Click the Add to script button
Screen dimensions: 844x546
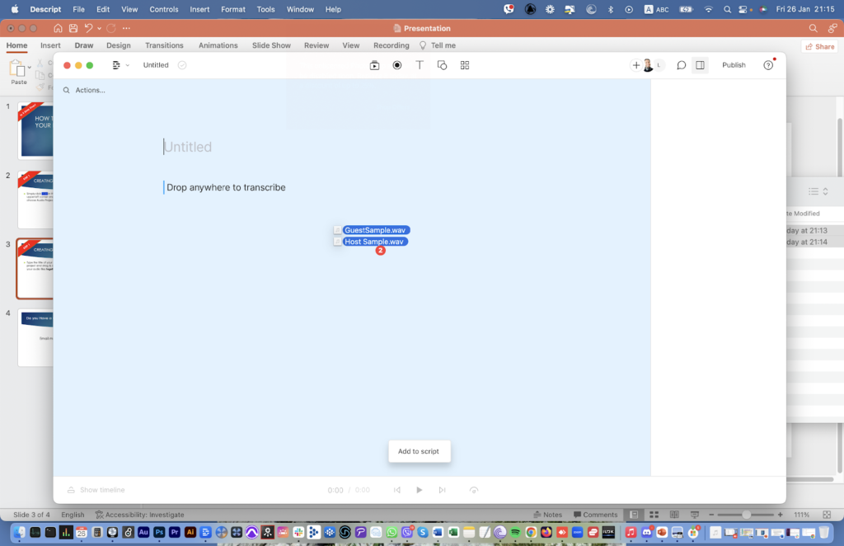419,451
